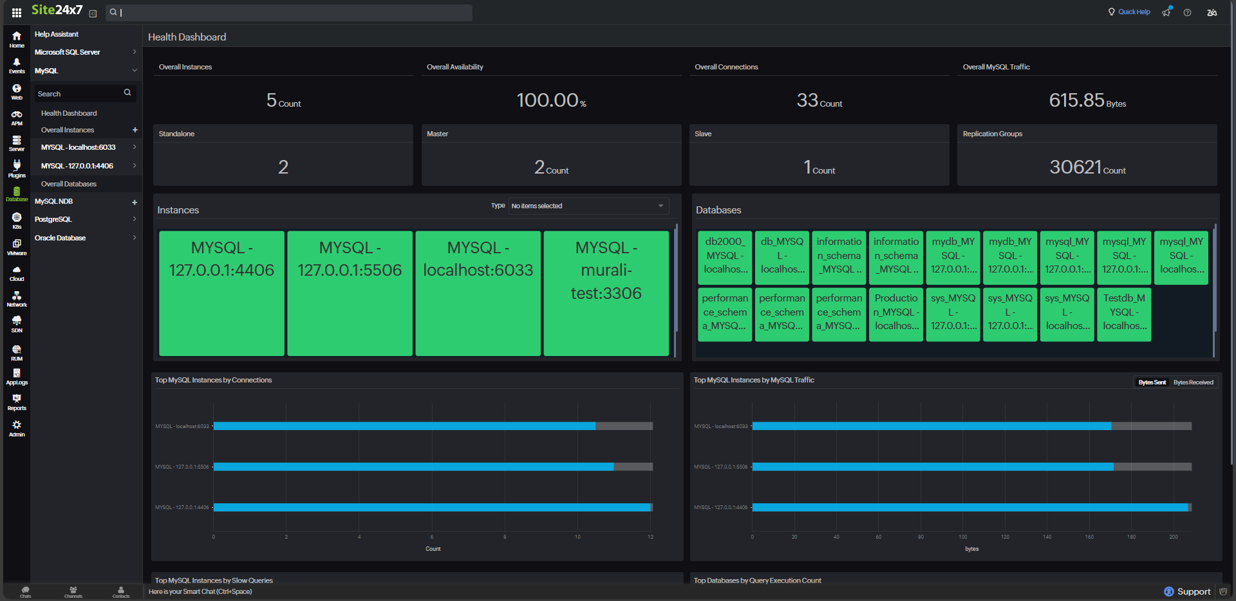Screen dimensions: 1236x601
Task: Open the Server module icon
Action: (x=17, y=143)
